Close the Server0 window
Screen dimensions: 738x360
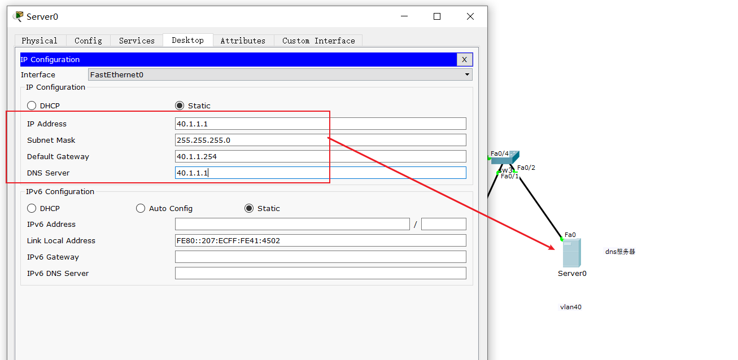(470, 16)
